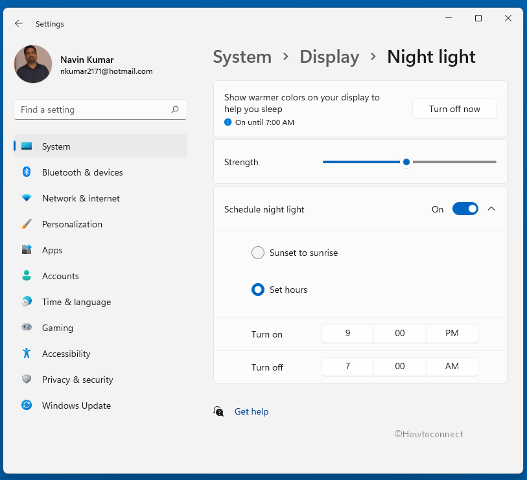Click the Bluetooth icon in sidebar
This screenshot has height=480, width=527.
[x=27, y=172]
